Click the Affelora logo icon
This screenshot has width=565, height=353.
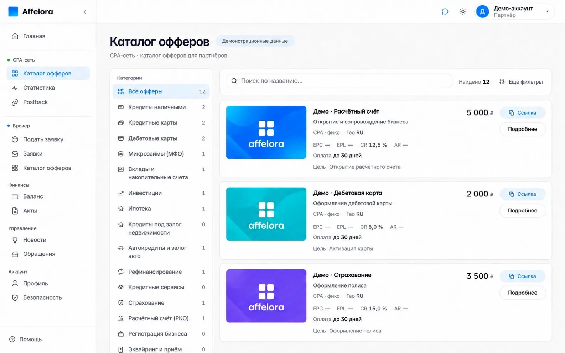click(x=13, y=11)
